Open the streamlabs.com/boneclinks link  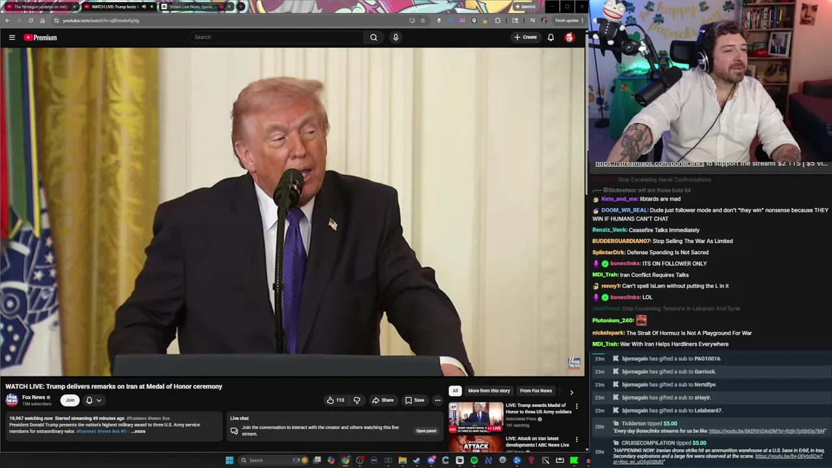tap(650, 163)
